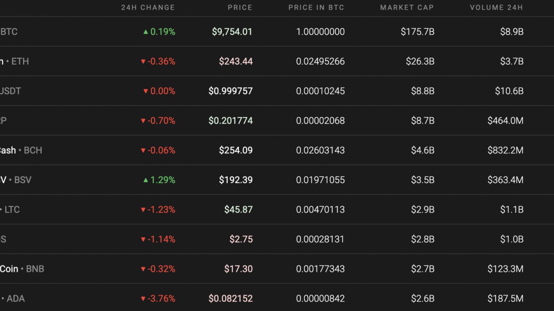Select the BTC value 0.02603143
Image resolution: width=554 pixels, height=311 pixels.
click(320, 150)
